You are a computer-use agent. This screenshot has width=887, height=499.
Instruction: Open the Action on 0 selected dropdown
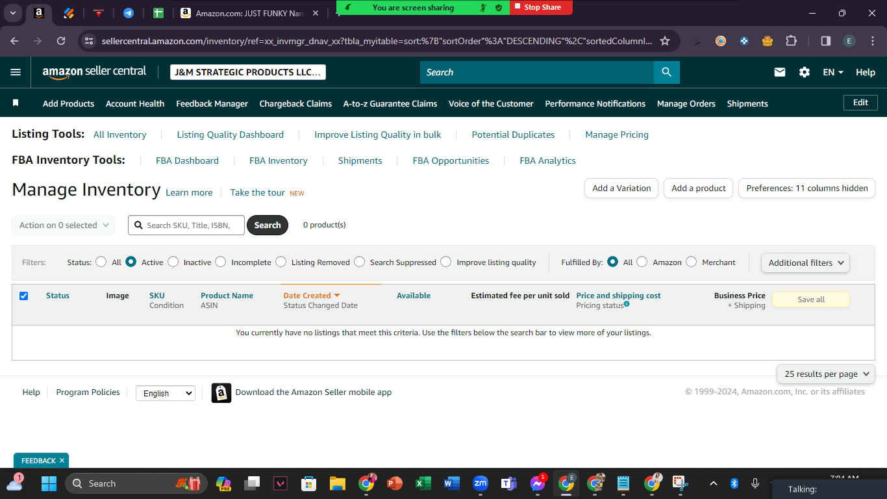point(64,225)
